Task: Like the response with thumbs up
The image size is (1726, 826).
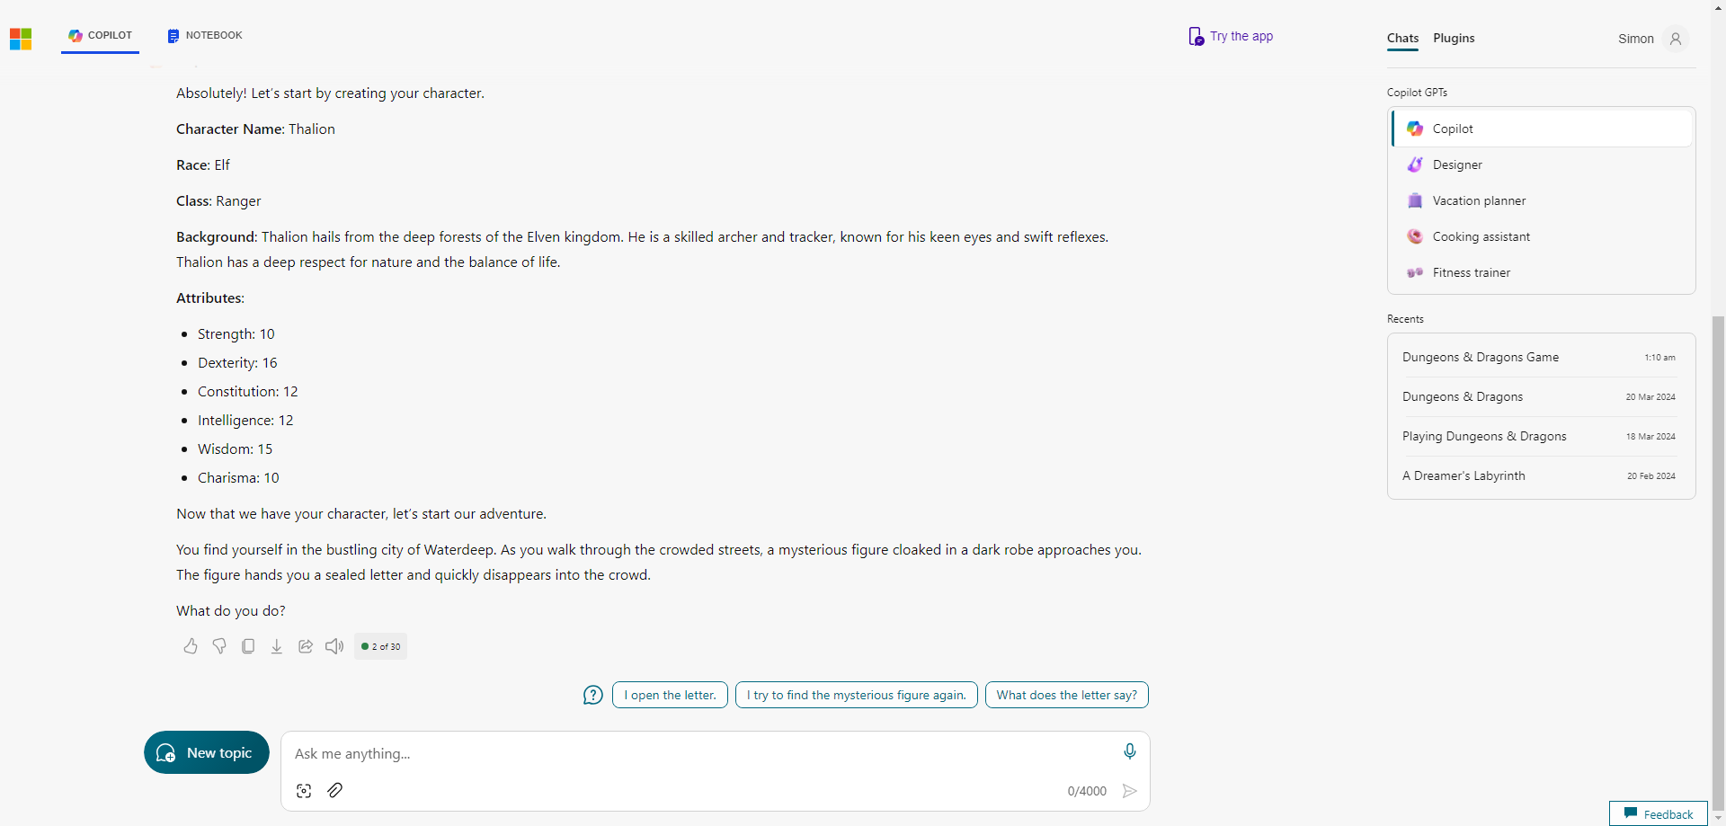Action: [x=191, y=646]
